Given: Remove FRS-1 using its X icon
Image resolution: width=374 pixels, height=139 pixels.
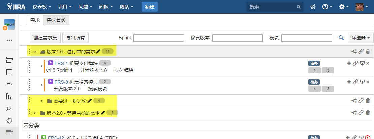Looking at the screenshot, I should 368,63.
